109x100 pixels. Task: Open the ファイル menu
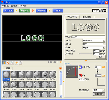5,6
